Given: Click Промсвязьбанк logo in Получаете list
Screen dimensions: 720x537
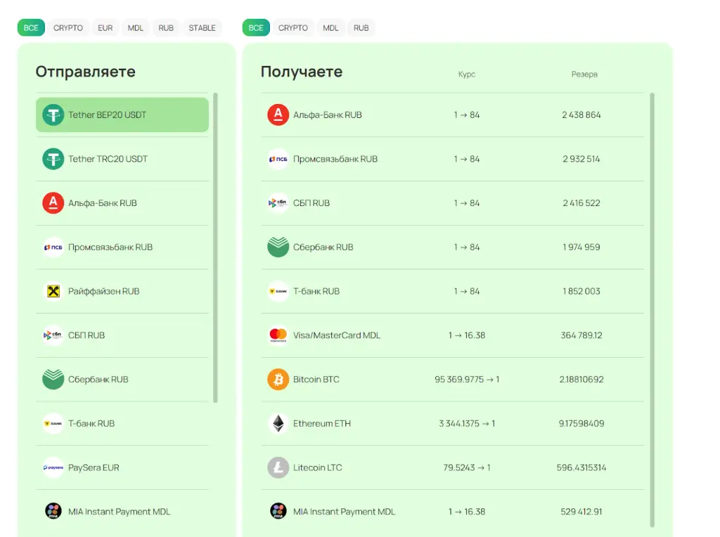Looking at the screenshot, I should point(278,159).
